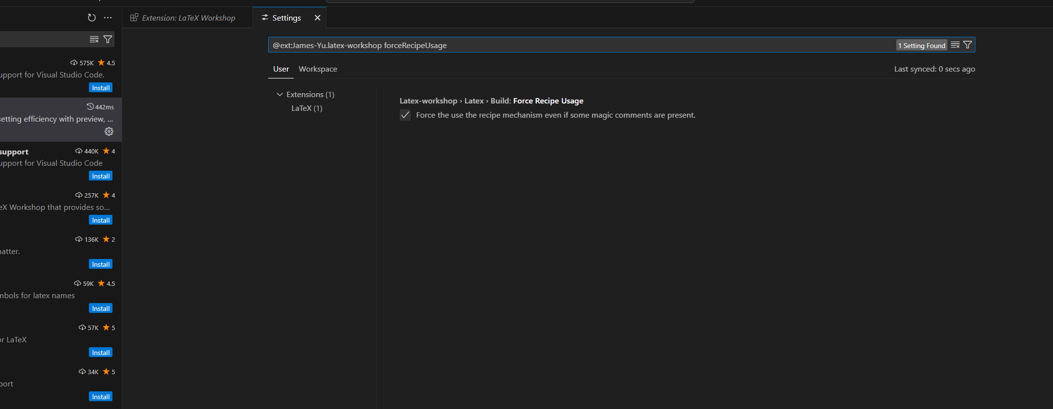Install the extension with 34K downloads

coord(101,397)
